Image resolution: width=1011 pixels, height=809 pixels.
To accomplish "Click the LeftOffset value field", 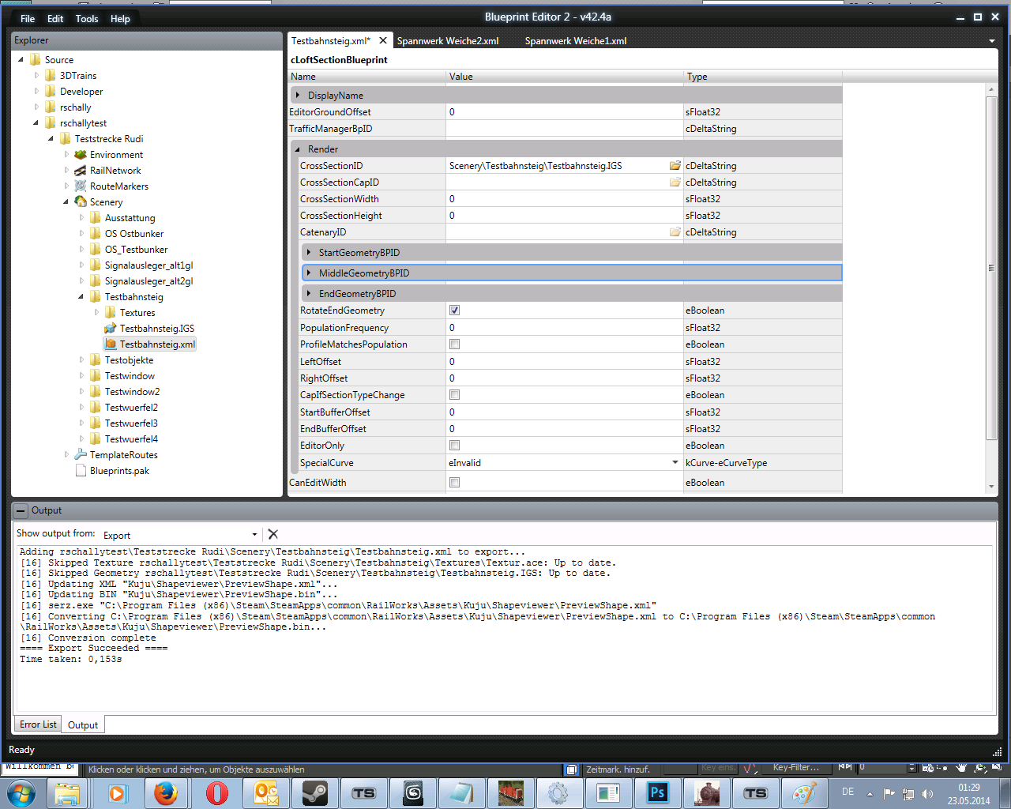I will (564, 362).
